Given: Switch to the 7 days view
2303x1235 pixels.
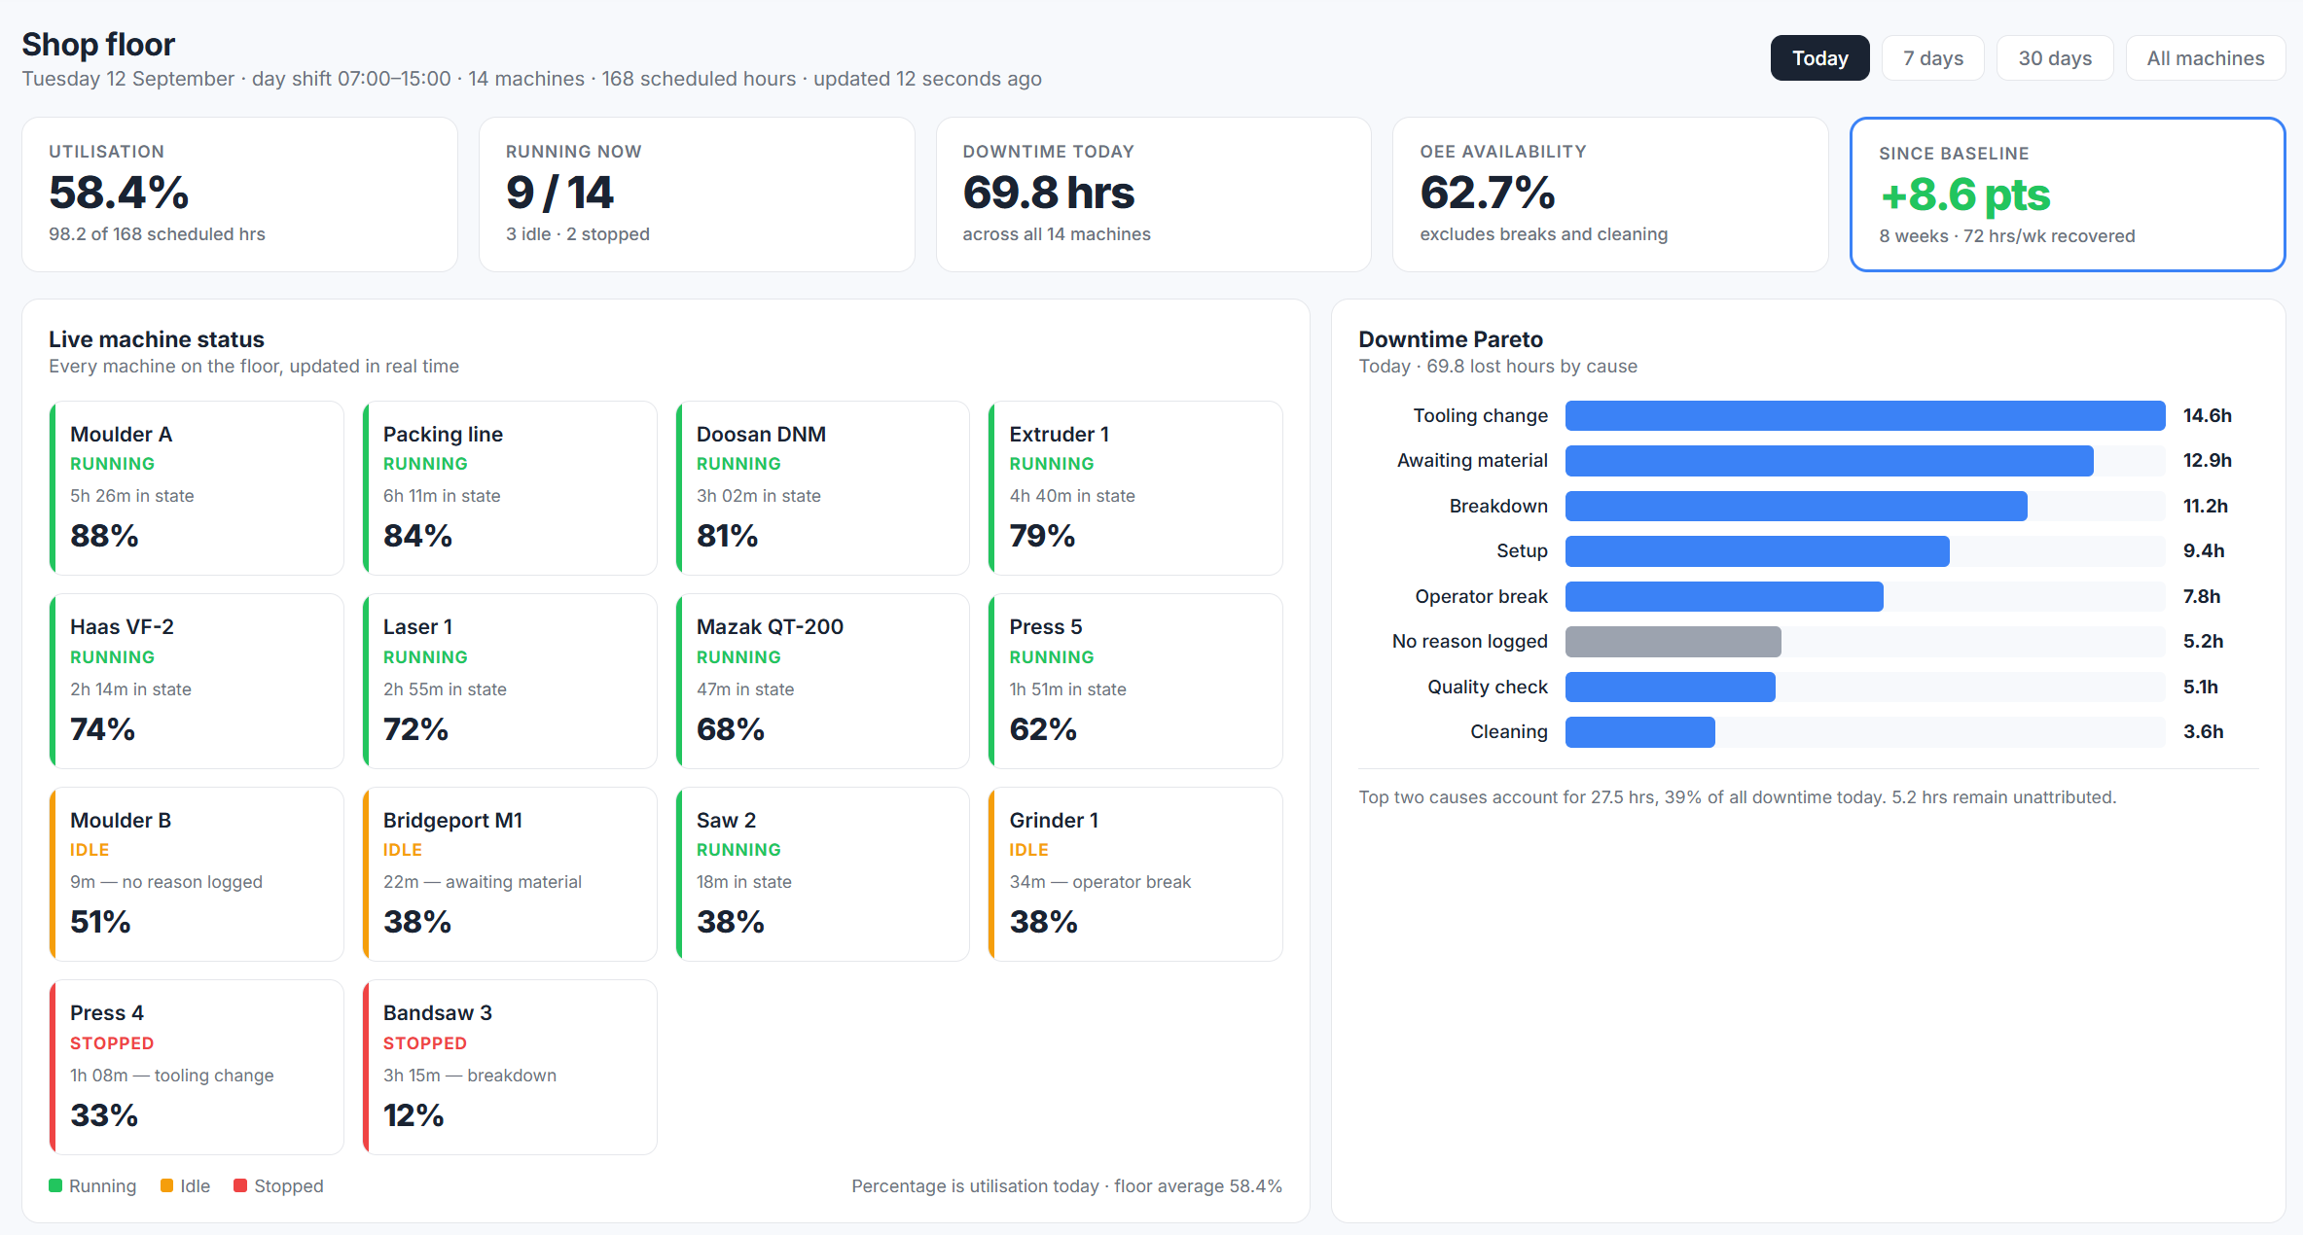Looking at the screenshot, I should tap(1932, 58).
